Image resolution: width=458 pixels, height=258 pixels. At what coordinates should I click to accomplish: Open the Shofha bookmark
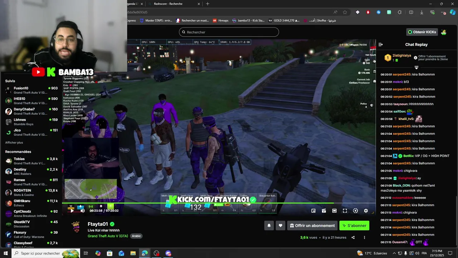click(320, 20)
